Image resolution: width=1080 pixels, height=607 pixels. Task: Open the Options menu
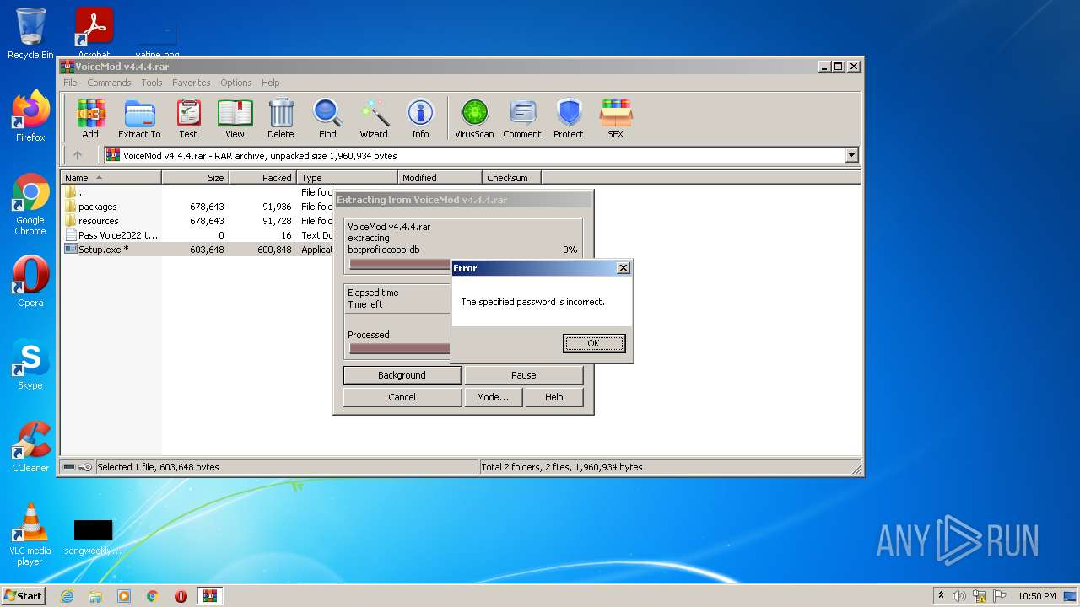[x=236, y=83]
